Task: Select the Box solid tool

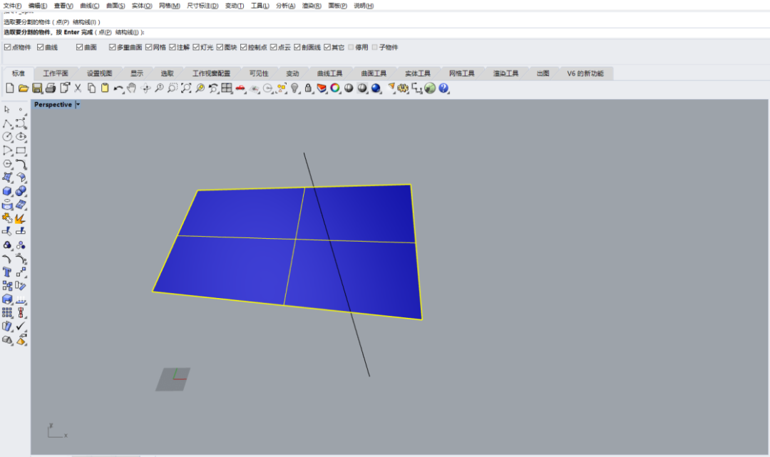Action: click(x=7, y=191)
